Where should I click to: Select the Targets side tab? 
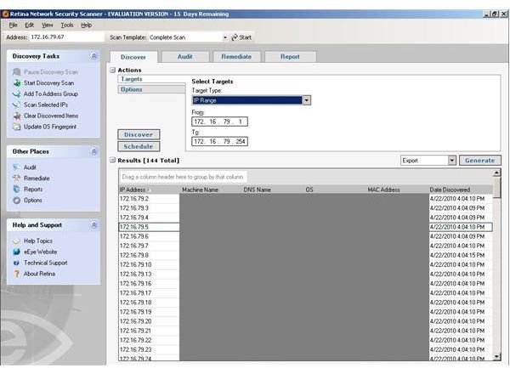[x=151, y=79]
